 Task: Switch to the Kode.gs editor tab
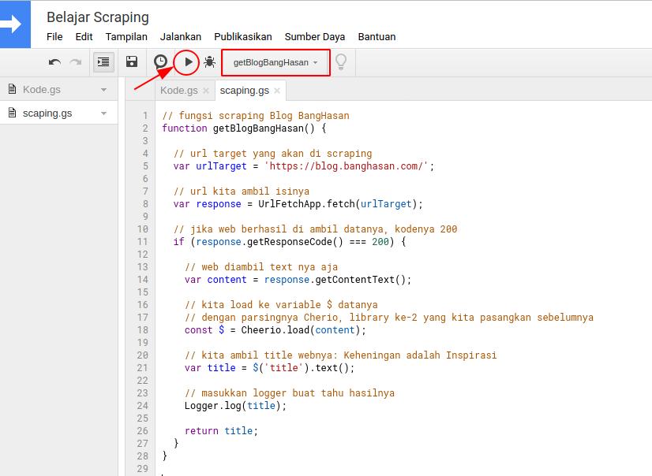click(178, 91)
